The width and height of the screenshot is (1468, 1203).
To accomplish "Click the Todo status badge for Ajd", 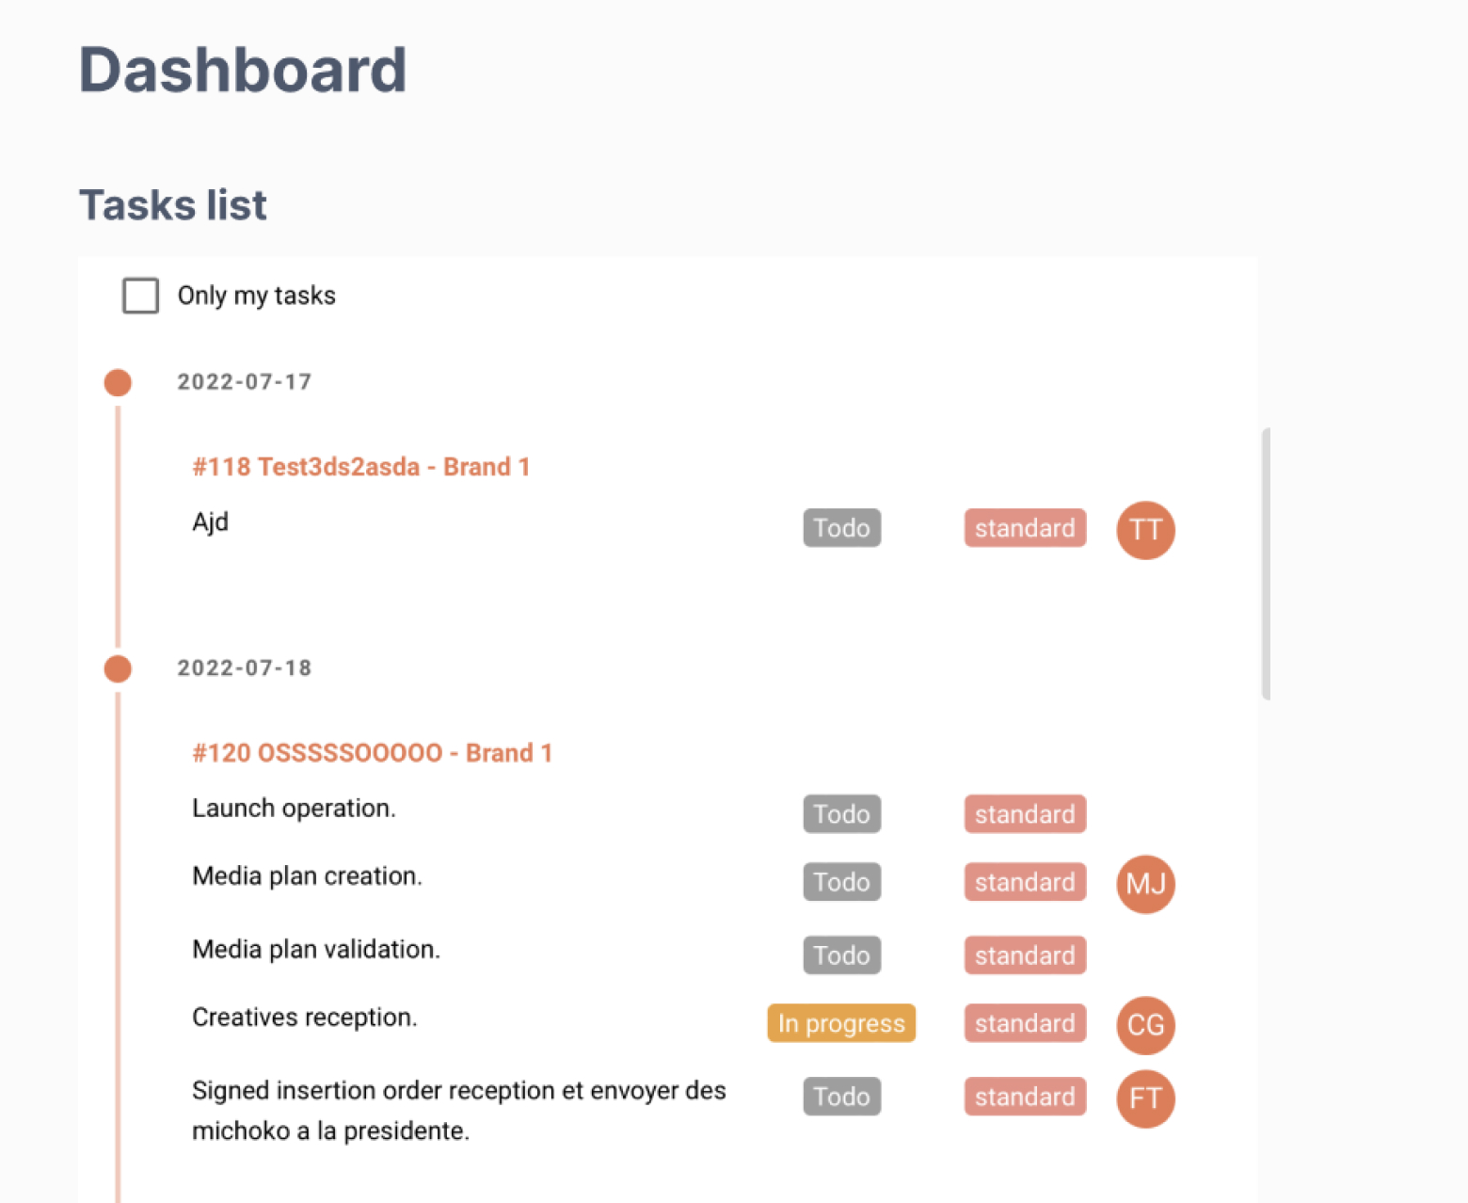I will (x=841, y=528).
